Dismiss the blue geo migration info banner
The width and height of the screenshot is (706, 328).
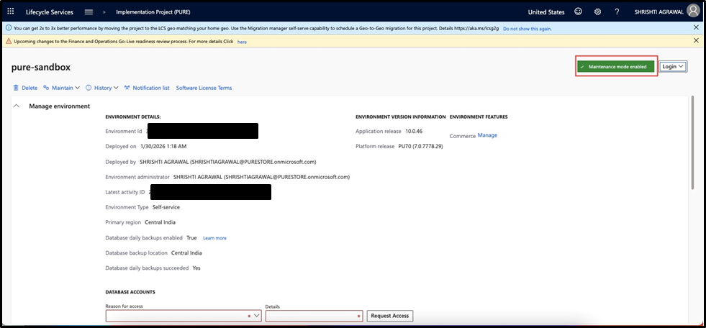tap(696, 28)
